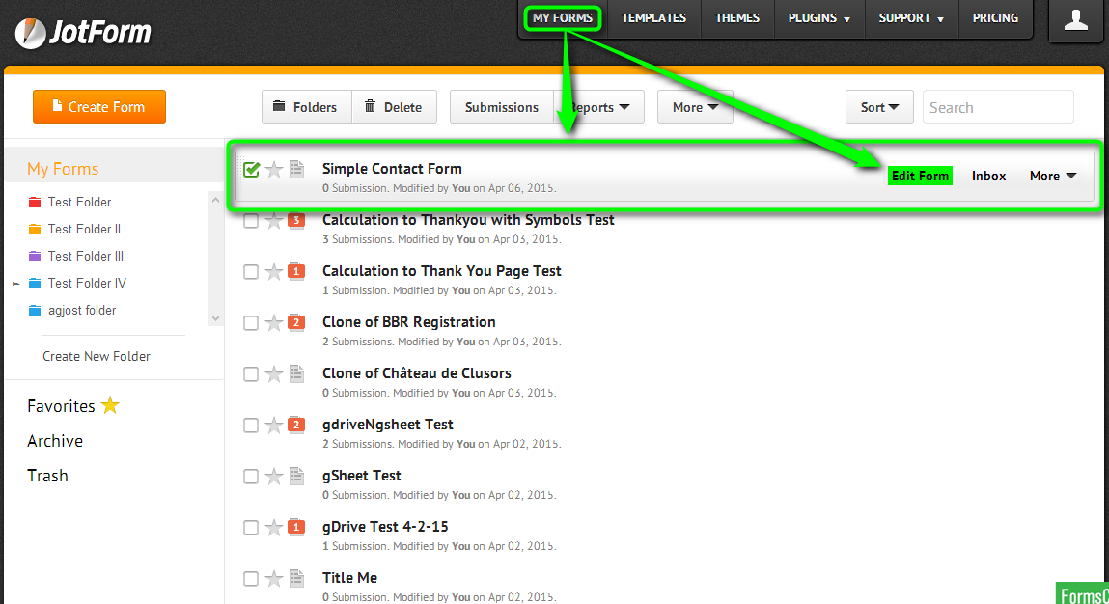Click into the Search input field
Viewport: 1109px width, 604px height.
click(998, 107)
